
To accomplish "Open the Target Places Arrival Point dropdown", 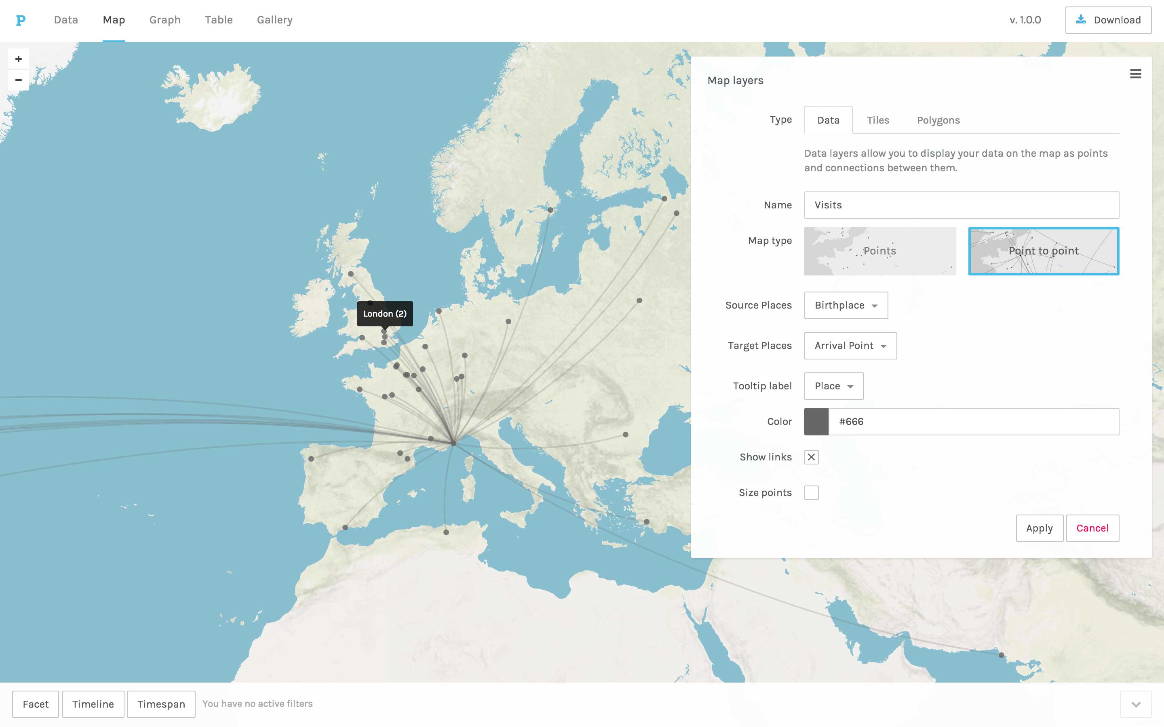I will pyautogui.click(x=850, y=346).
